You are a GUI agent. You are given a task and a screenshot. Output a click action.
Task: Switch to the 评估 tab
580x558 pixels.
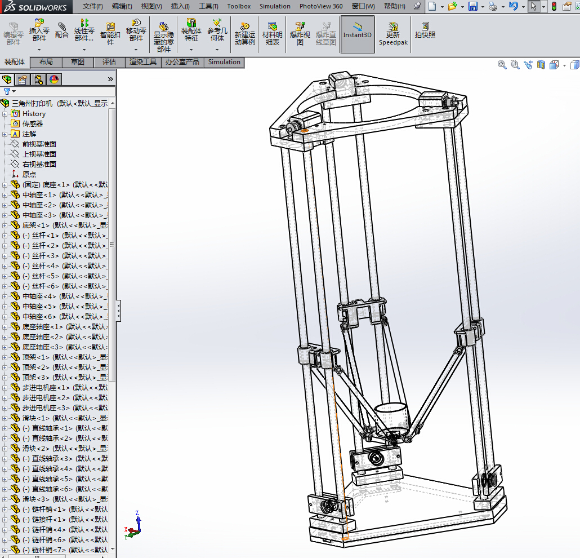coord(109,62)
